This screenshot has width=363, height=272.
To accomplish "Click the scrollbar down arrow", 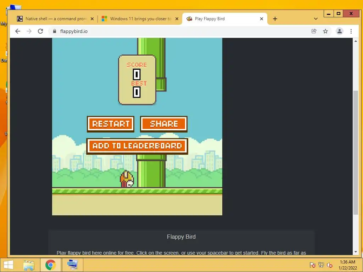I will [356, 252].
